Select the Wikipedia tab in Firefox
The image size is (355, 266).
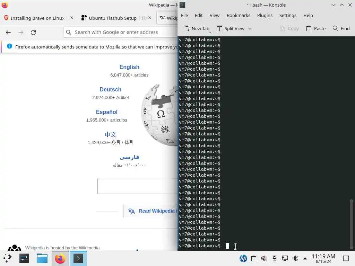pos(168,18)
